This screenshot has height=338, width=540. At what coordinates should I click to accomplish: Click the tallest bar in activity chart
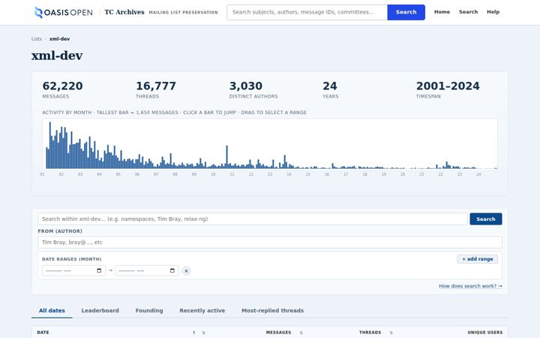click(x=50, y=145)
